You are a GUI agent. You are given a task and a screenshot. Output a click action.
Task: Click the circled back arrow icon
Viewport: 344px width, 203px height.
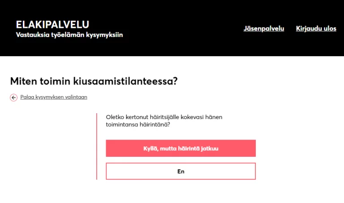point(14,97)
